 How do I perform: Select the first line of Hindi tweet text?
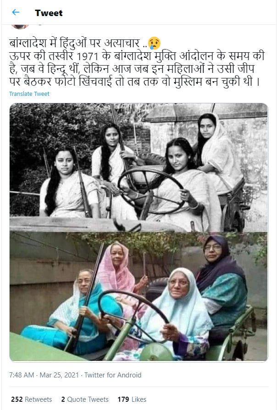85,43
